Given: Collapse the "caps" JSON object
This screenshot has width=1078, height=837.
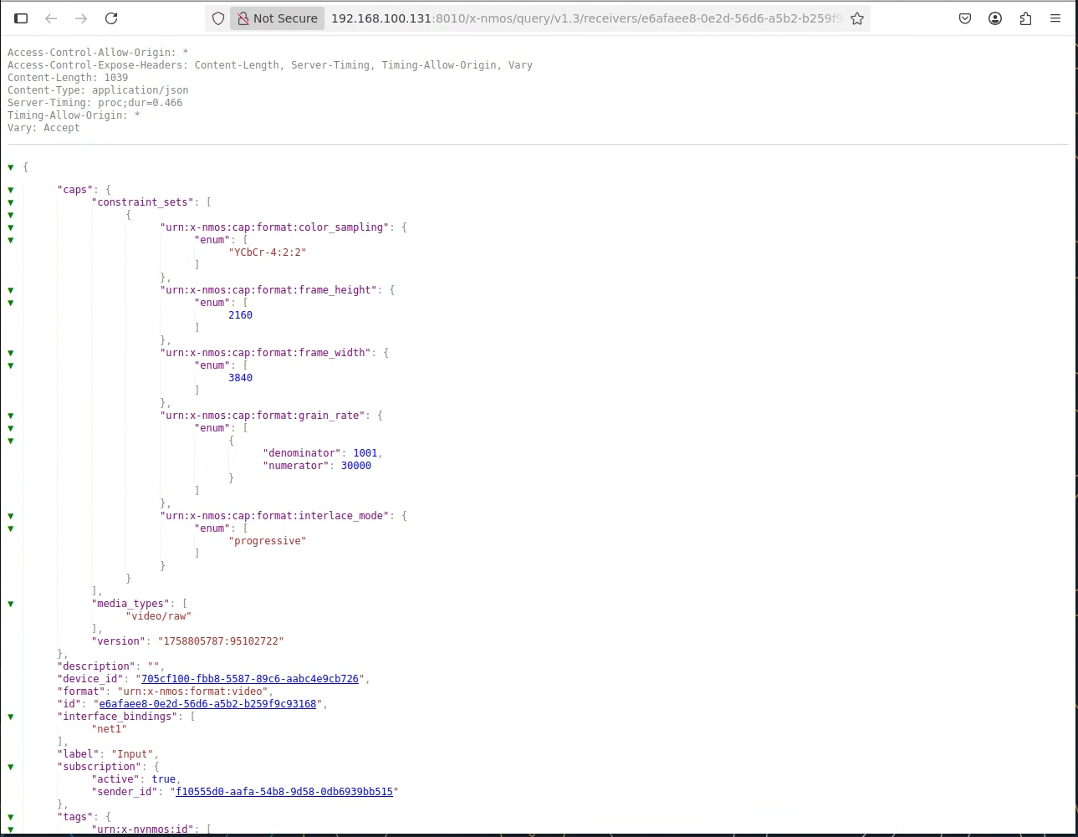Looking at the screenshot, I should pyautogui.click(x=11, y=190).
